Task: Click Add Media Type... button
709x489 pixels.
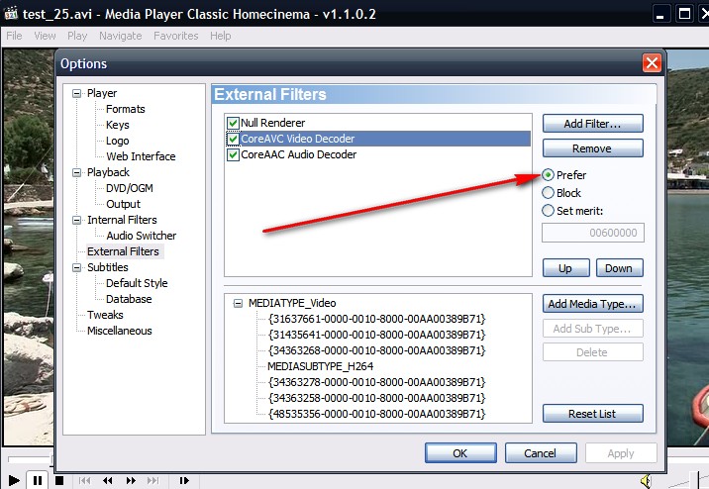Action: [592, 304]
